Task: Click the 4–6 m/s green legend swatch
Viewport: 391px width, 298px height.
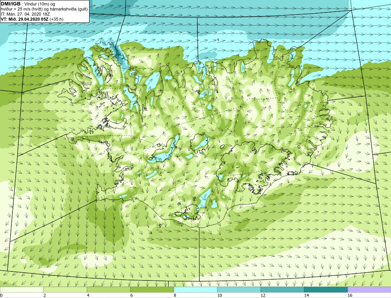Action: pos(108,289)
